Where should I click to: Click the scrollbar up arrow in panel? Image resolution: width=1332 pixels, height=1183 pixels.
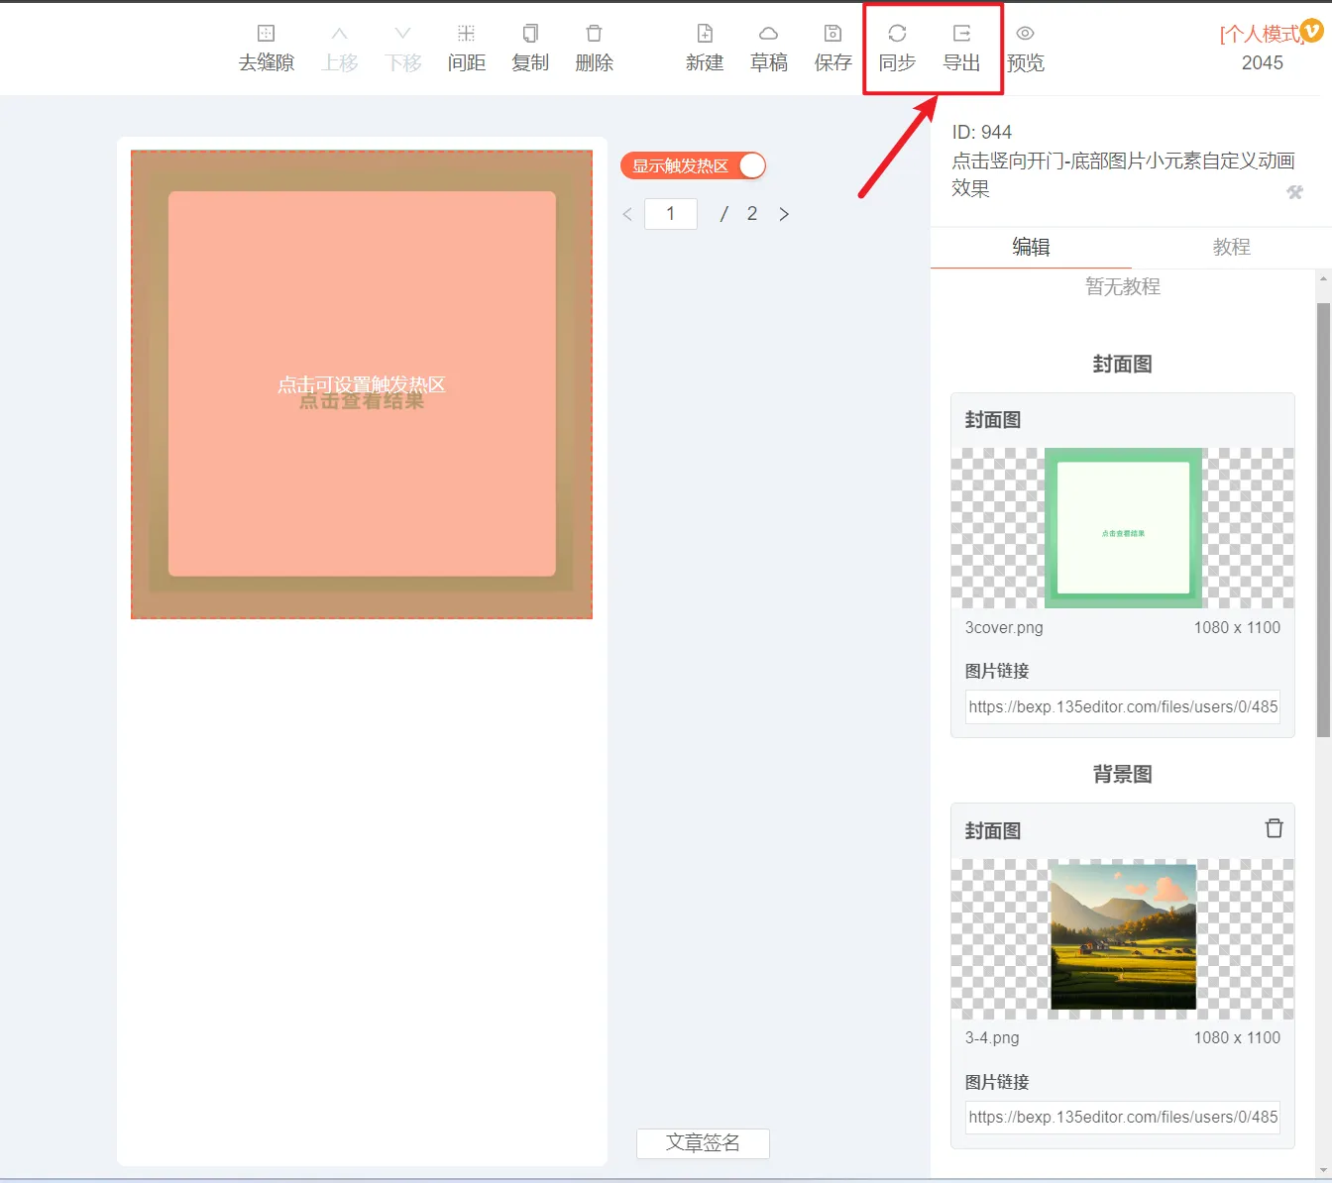tap(1323, 279)
